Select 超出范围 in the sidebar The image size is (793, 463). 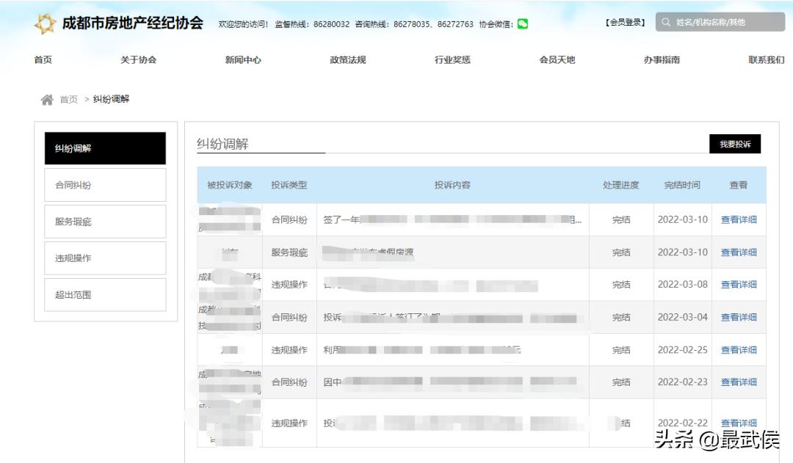coord(104,294)
